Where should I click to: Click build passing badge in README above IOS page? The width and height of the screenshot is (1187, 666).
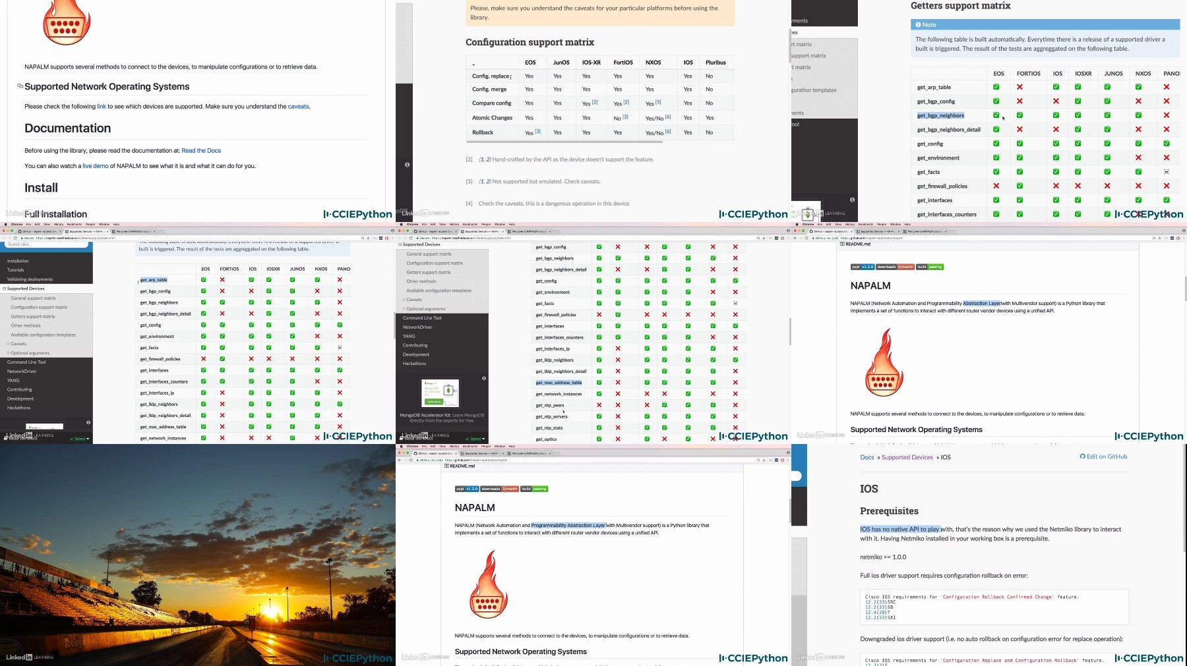[930, 267]
